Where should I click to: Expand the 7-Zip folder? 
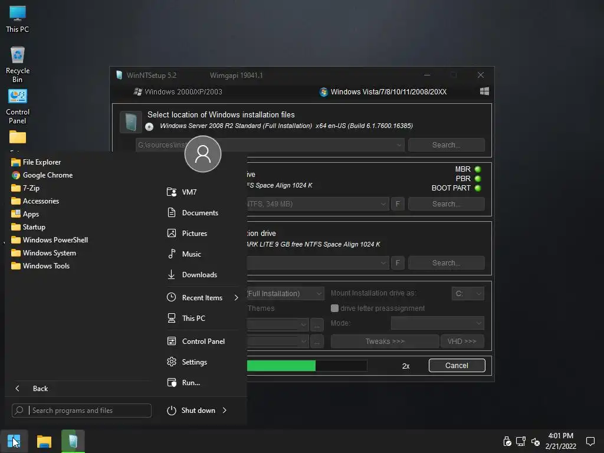[x=25, y=188]
